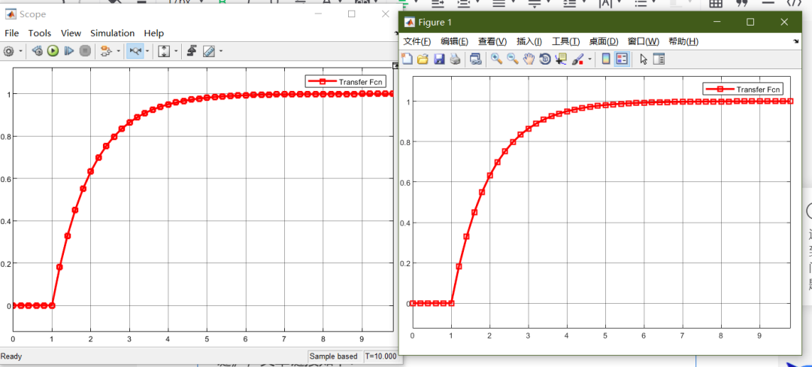Click the Show Plot Tools icon in Figure 1
The width and height of the screenshot is (812, 367).
(659, 59)
